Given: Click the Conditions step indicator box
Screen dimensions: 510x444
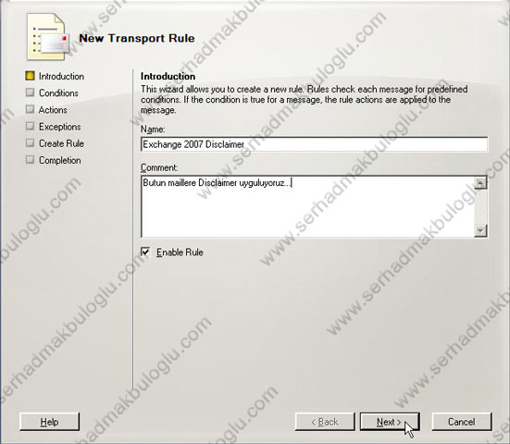Looking at the screenshot, I should pyautogui.click(x=30, y=92).
